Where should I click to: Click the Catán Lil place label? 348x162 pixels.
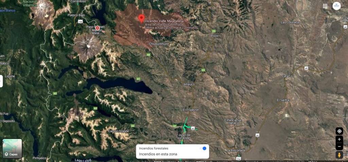(286, 76)
